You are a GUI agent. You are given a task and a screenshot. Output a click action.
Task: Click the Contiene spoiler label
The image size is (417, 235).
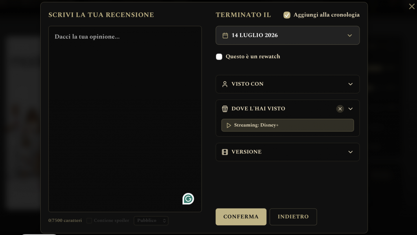coord(112,221)
